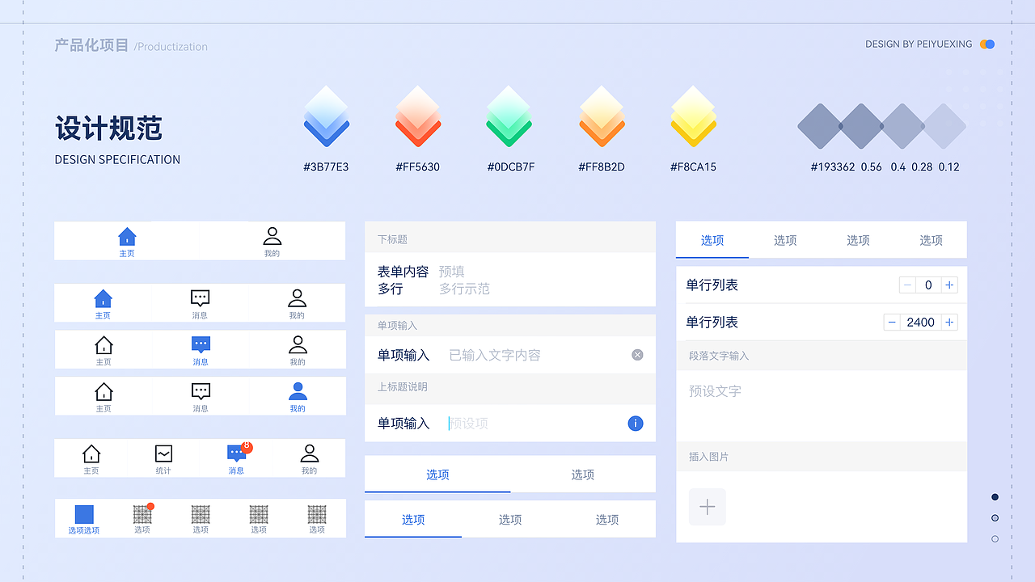Click 主页 icon in bar with blue 我的
1035x582 pixels.
[103, 391]
